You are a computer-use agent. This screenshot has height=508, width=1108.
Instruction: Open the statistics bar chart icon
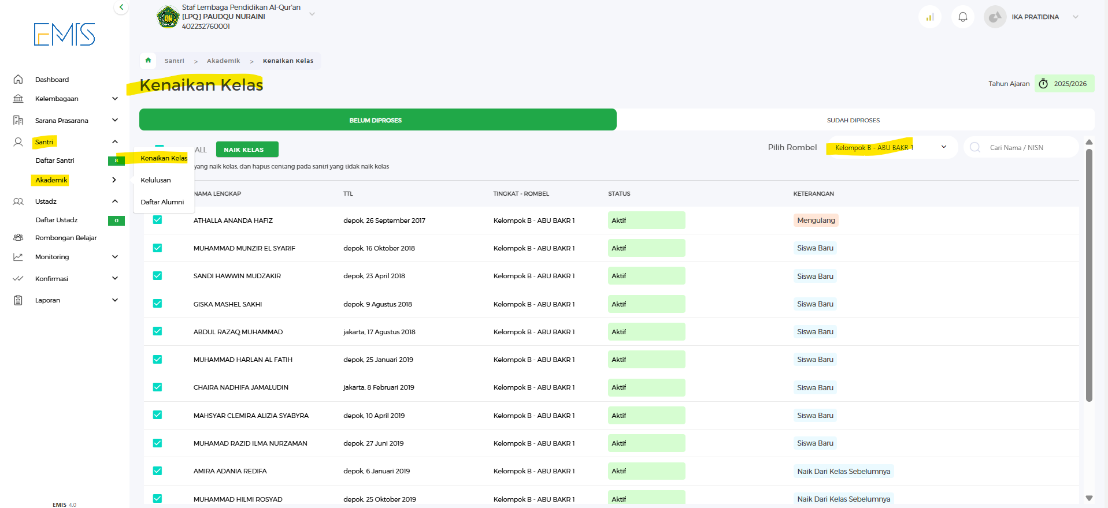coord(930,17)
